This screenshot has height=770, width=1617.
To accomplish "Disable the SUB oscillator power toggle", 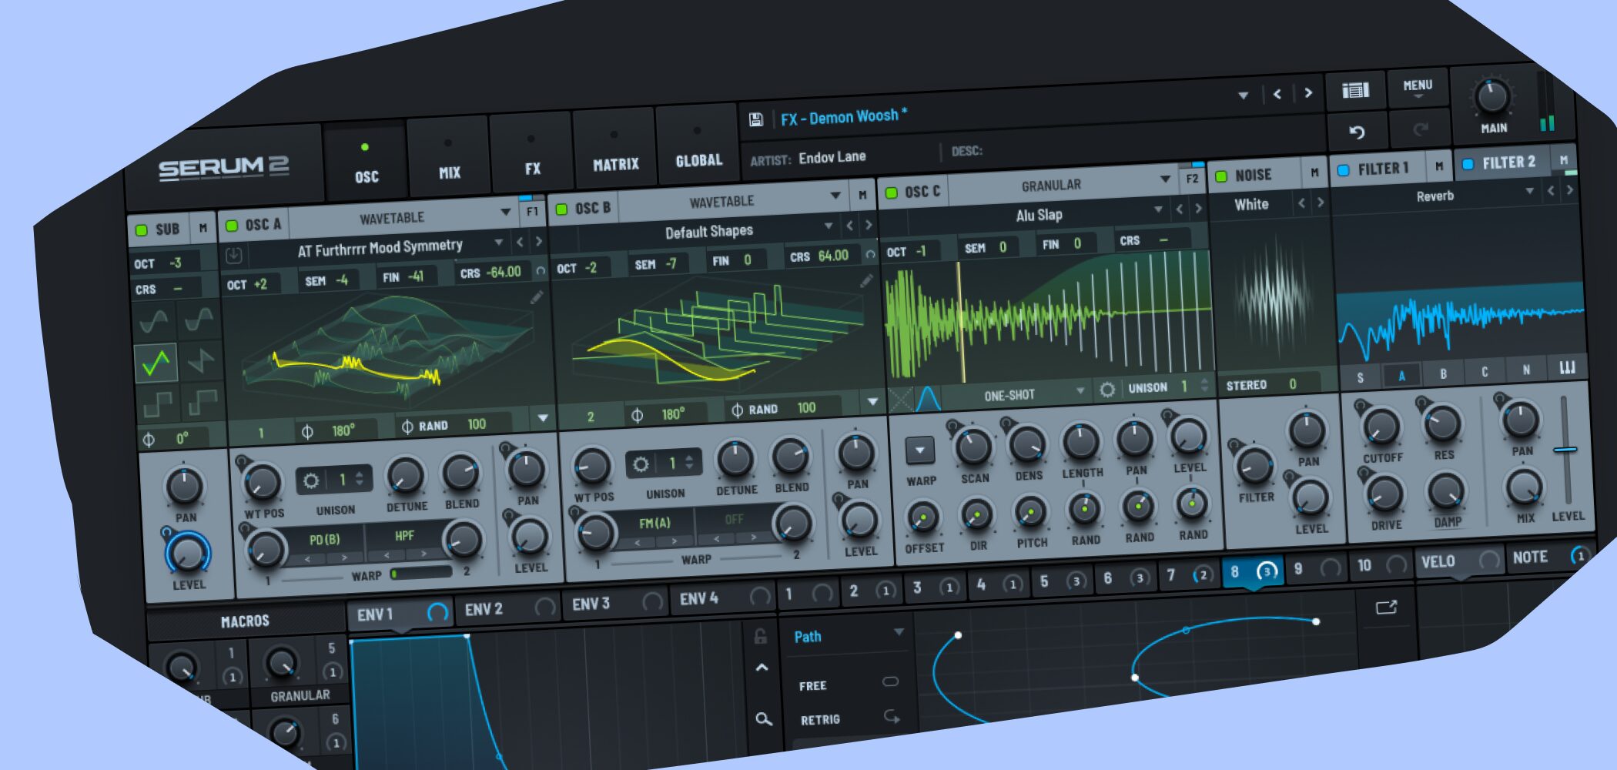I will (142, 230).
